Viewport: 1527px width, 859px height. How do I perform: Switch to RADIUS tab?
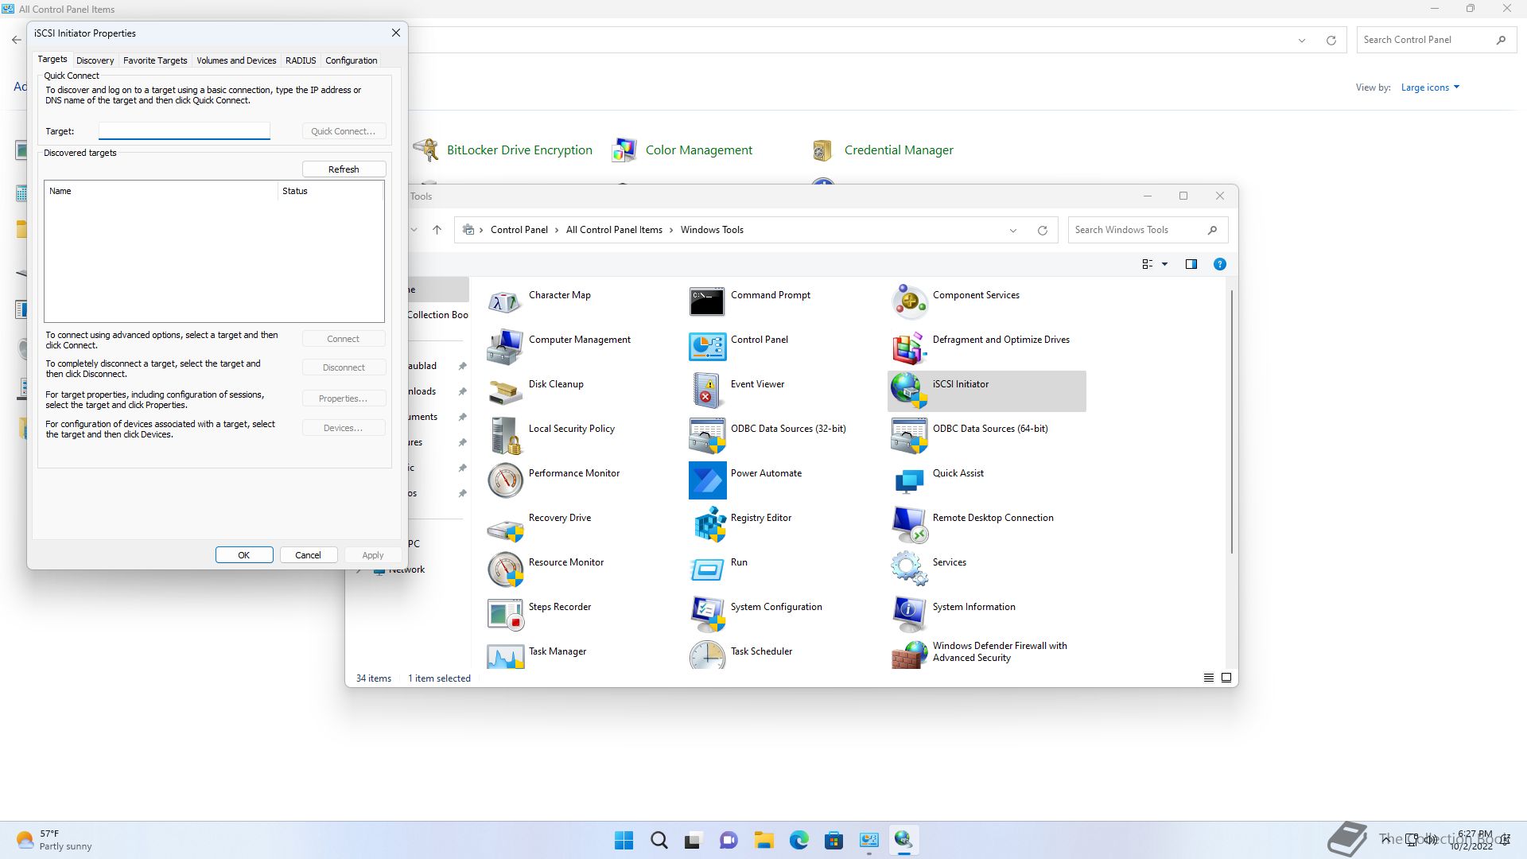[x=301, y=60]
